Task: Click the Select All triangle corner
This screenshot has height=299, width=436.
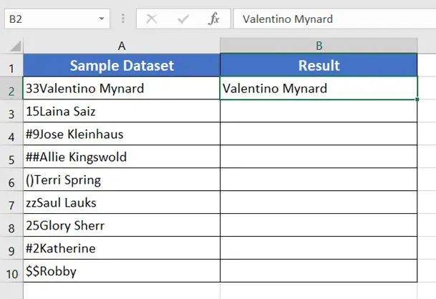Action: [15, 46]
